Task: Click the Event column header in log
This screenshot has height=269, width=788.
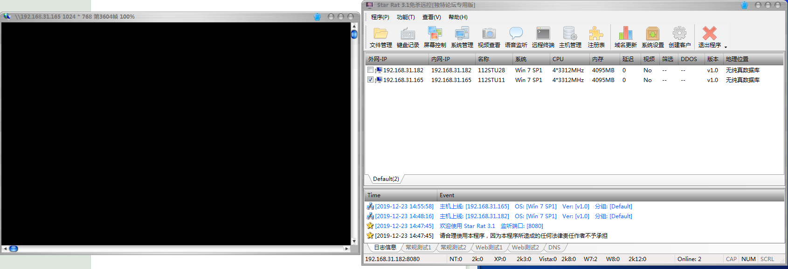Action: click(x=611, y=195)
